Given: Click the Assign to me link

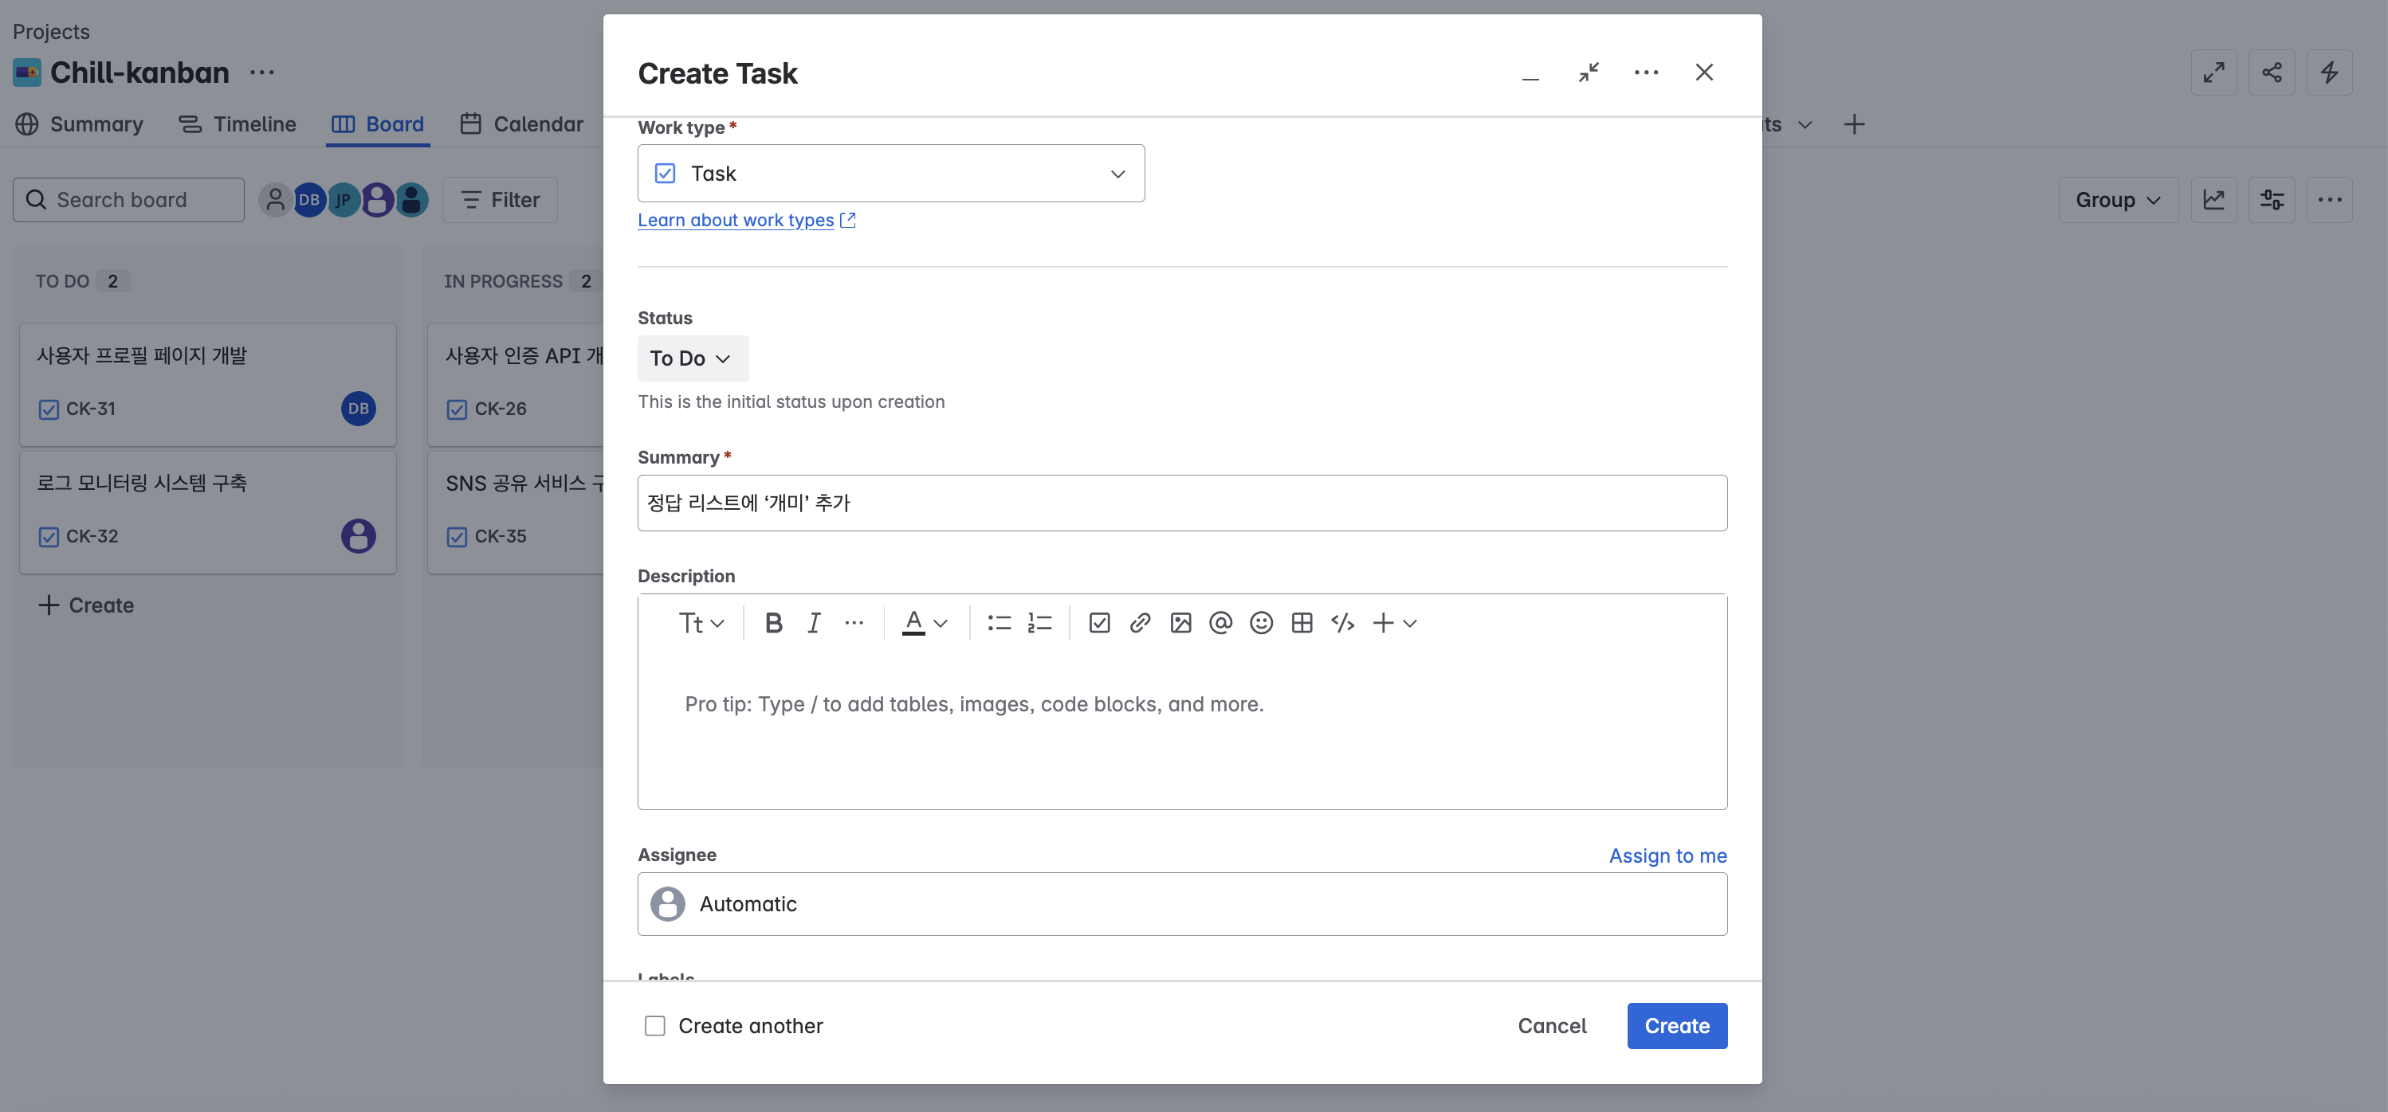Looking at the screenshot, I should [1667, 856].
